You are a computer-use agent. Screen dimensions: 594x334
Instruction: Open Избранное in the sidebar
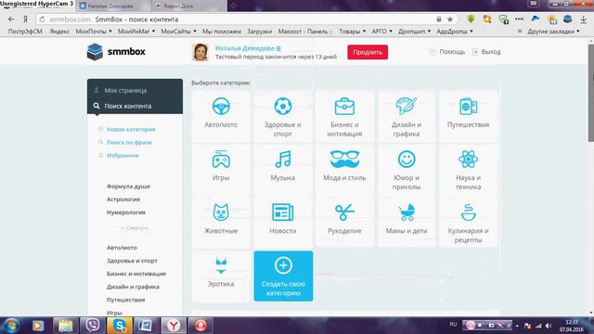pyautogui.click(x=123, y=155)
